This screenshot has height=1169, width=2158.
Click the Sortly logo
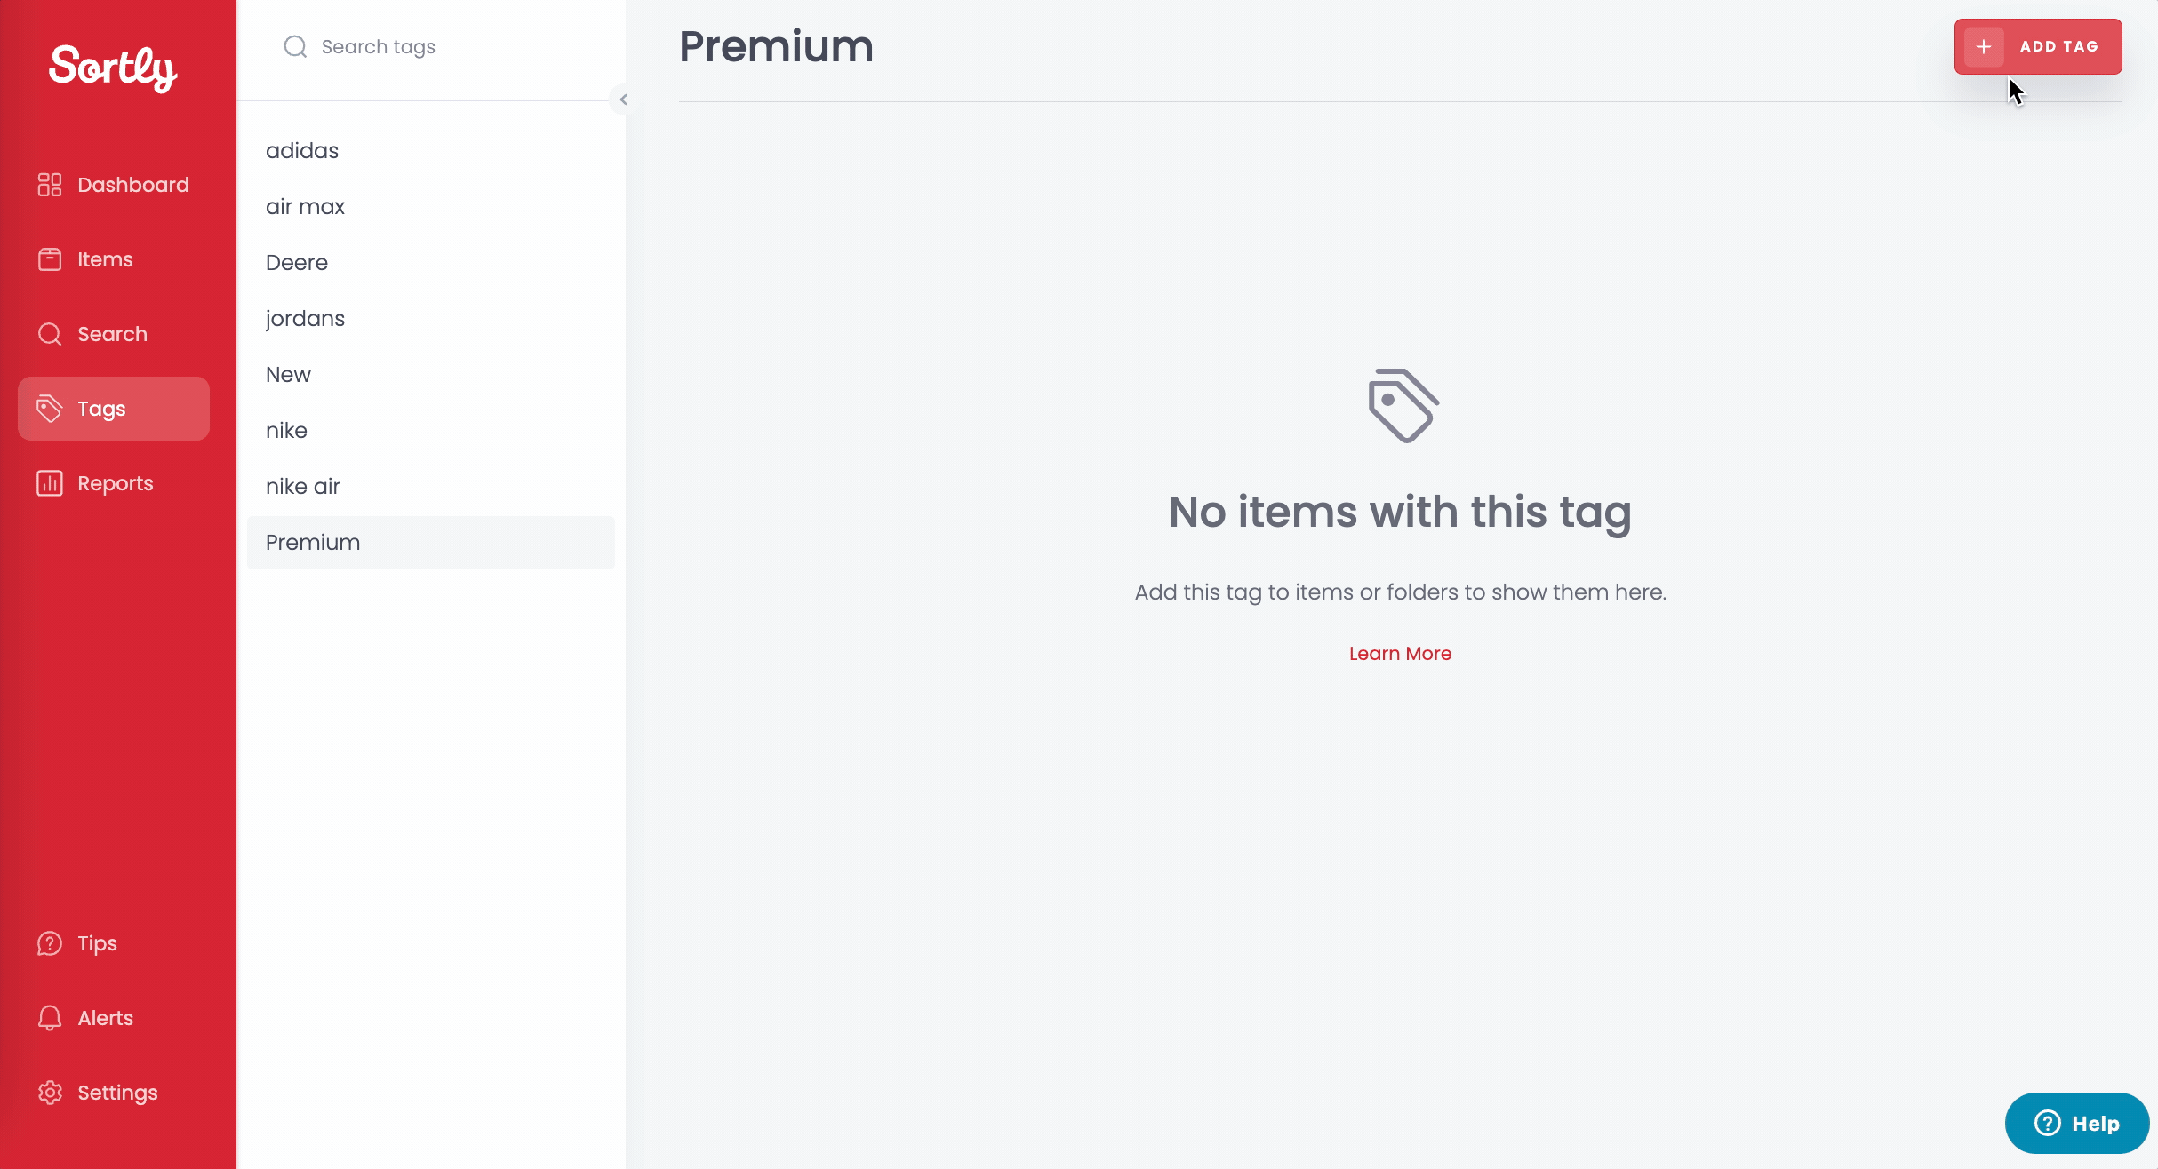point(113,68)
